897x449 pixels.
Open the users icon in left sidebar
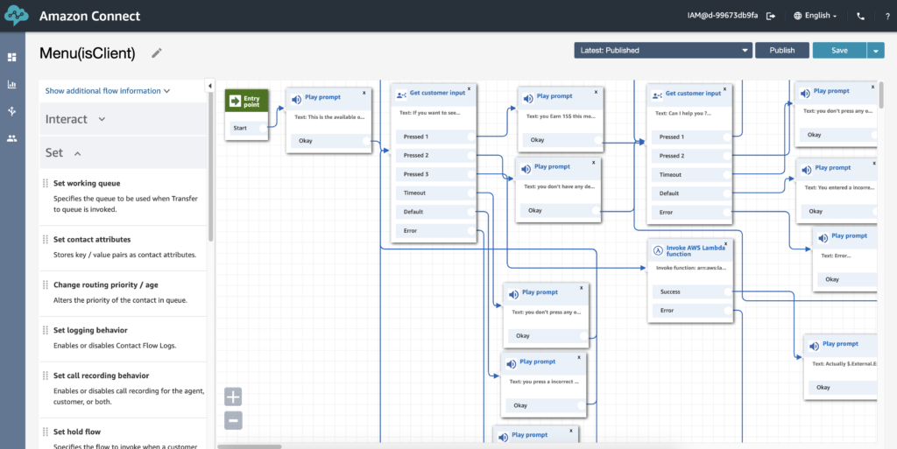click(12, 138)
